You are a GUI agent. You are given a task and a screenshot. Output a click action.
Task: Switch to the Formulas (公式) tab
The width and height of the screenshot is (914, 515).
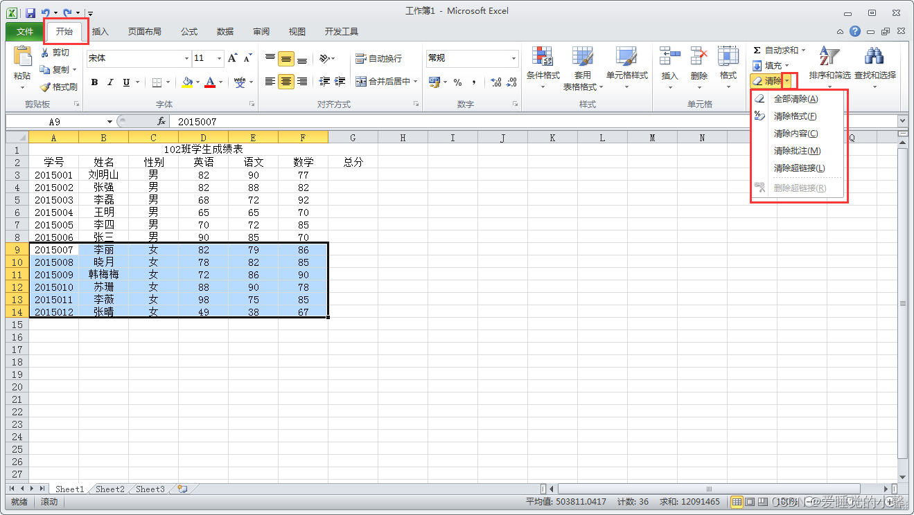pos(189,32)
